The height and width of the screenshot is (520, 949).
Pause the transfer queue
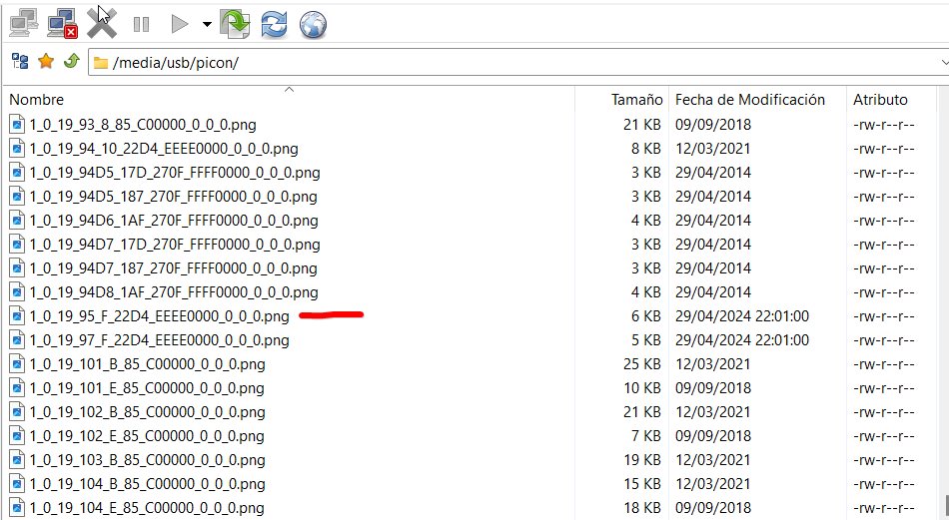(141, 23)
